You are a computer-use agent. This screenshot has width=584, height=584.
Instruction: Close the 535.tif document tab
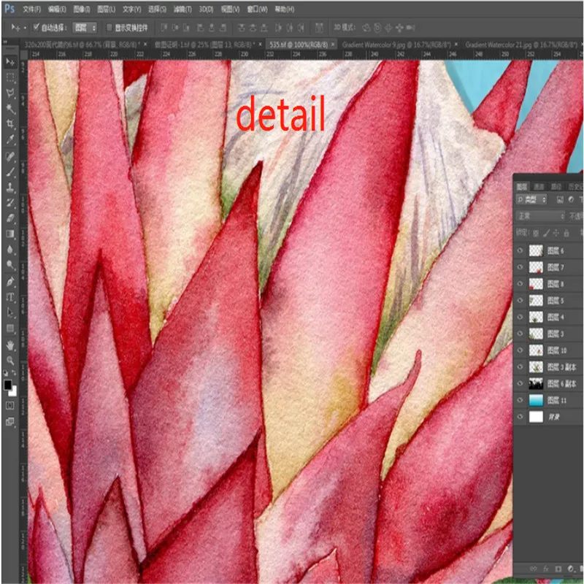coord(333,45)
